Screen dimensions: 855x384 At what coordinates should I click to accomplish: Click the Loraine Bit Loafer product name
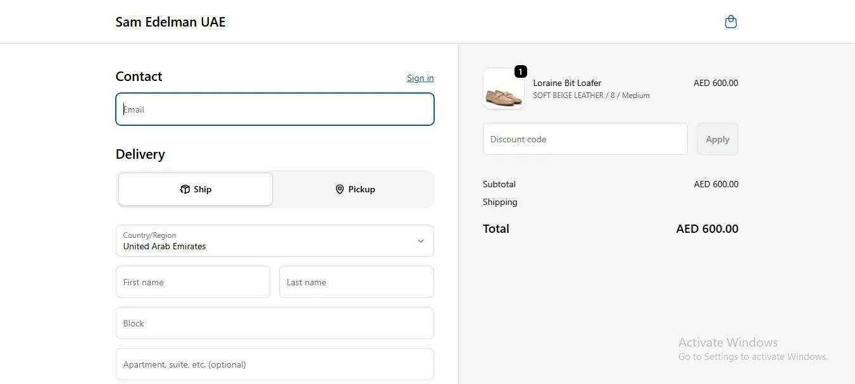click(567, 83)
